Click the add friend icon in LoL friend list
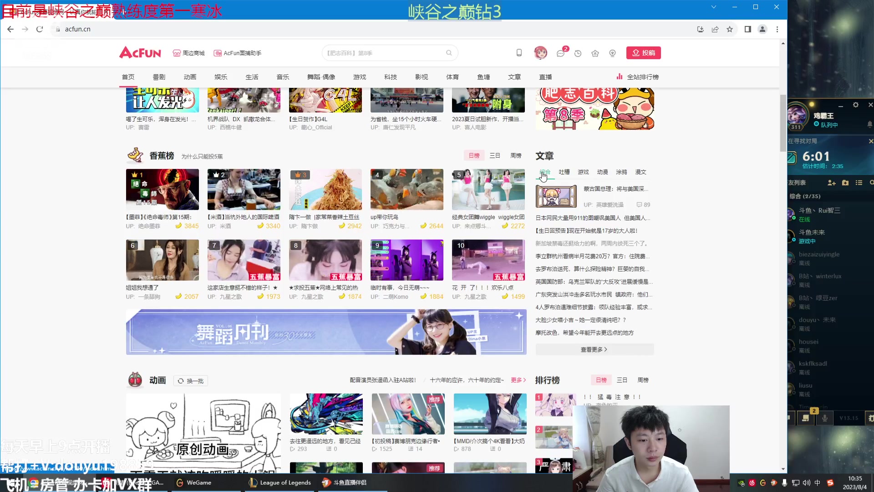The image size is (874, 492). pos(832,183)
